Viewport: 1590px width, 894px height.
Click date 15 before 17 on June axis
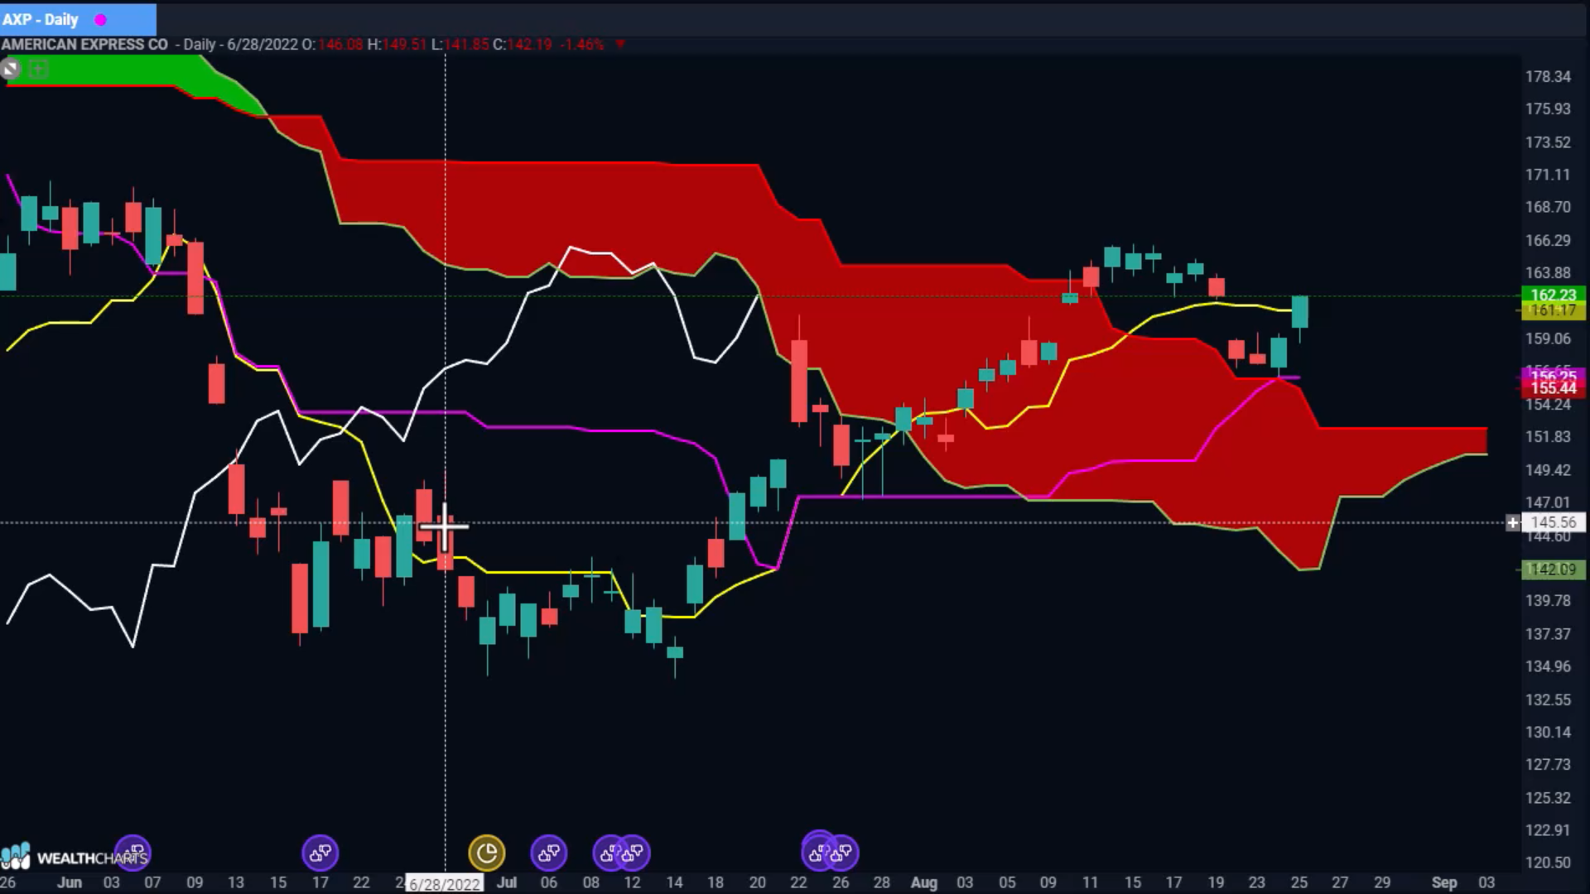(278, 882)
